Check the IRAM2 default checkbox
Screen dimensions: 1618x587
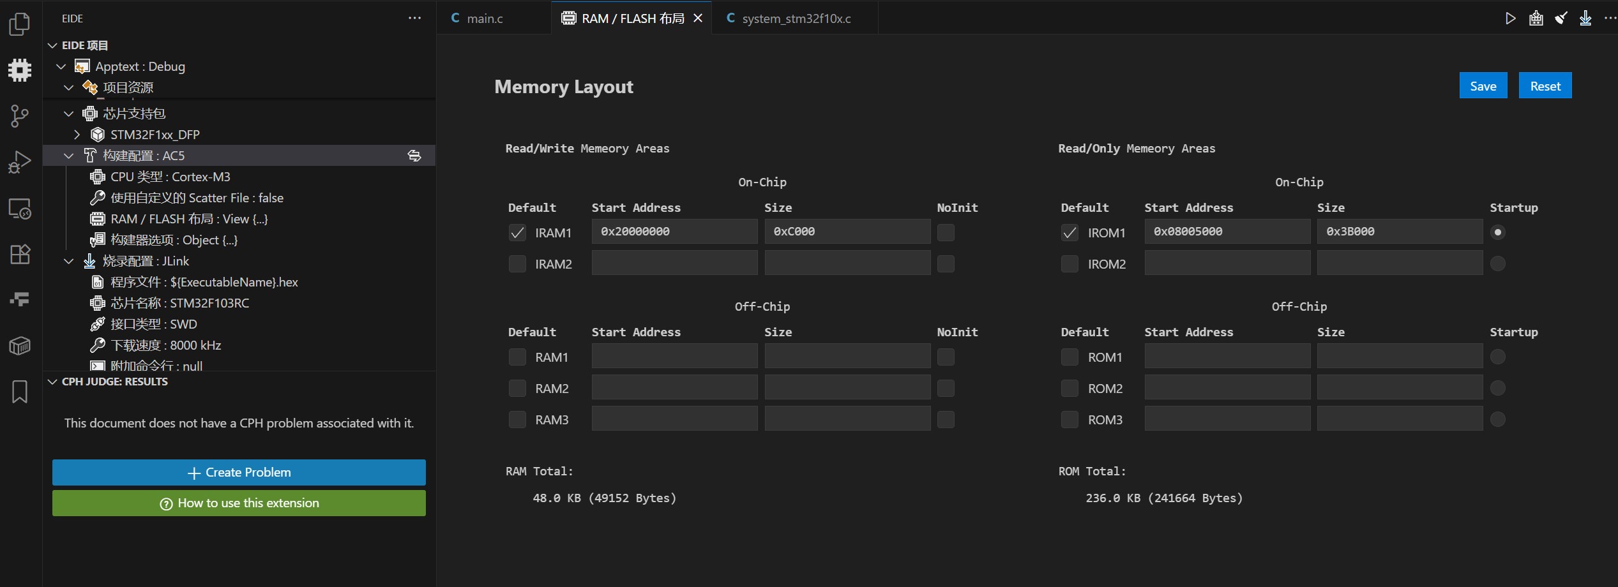[x=517, y=264]
